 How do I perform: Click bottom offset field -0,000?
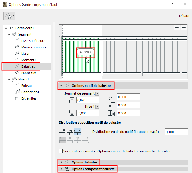coord(88,113)
